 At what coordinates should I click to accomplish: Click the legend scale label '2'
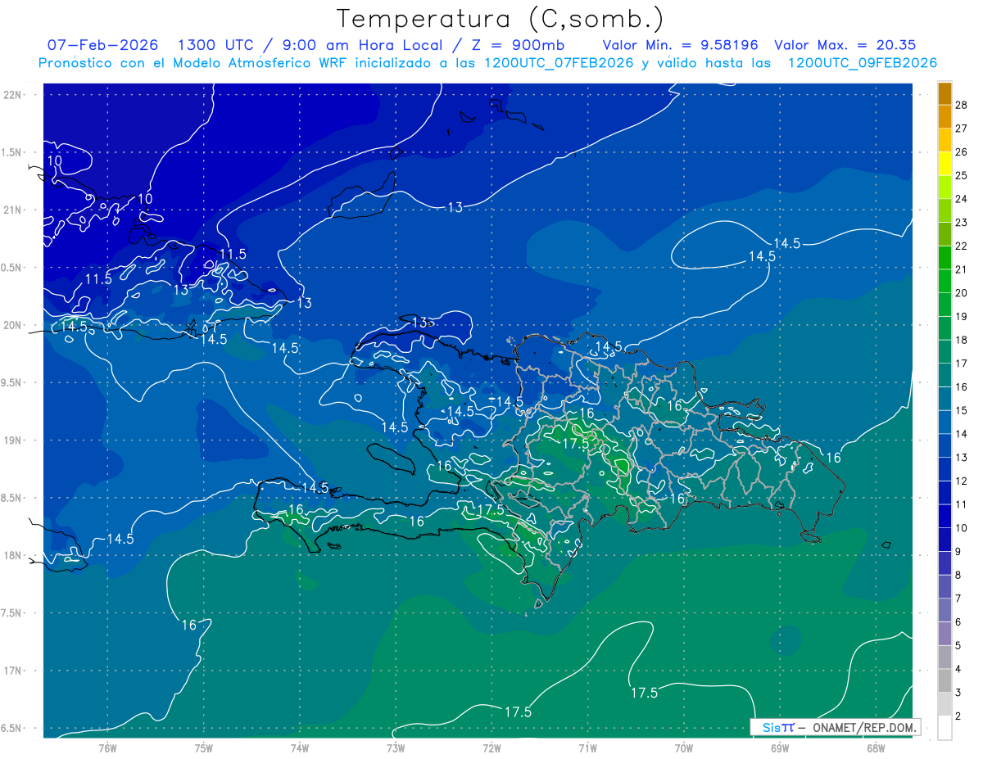tap(958, 716)
